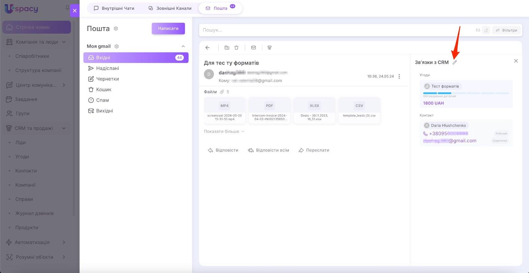Click the email subject Для тес ту форматів

click(231, 63)
